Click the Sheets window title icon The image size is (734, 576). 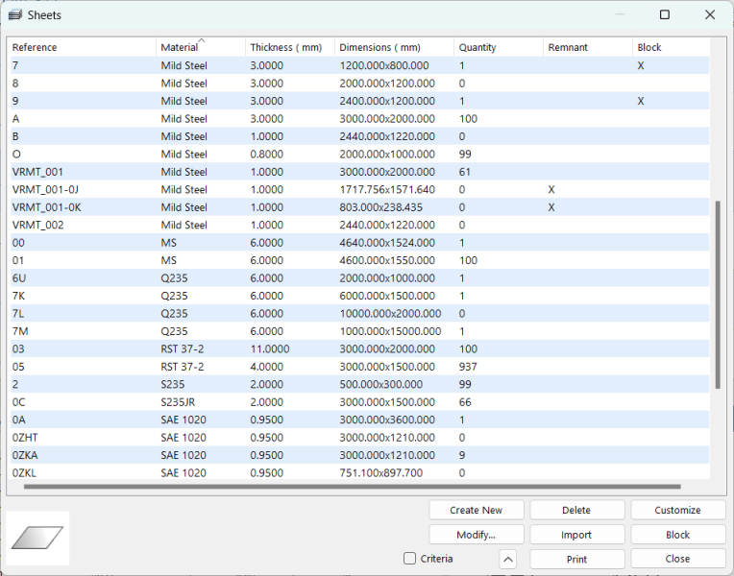[x=14, y=15]
